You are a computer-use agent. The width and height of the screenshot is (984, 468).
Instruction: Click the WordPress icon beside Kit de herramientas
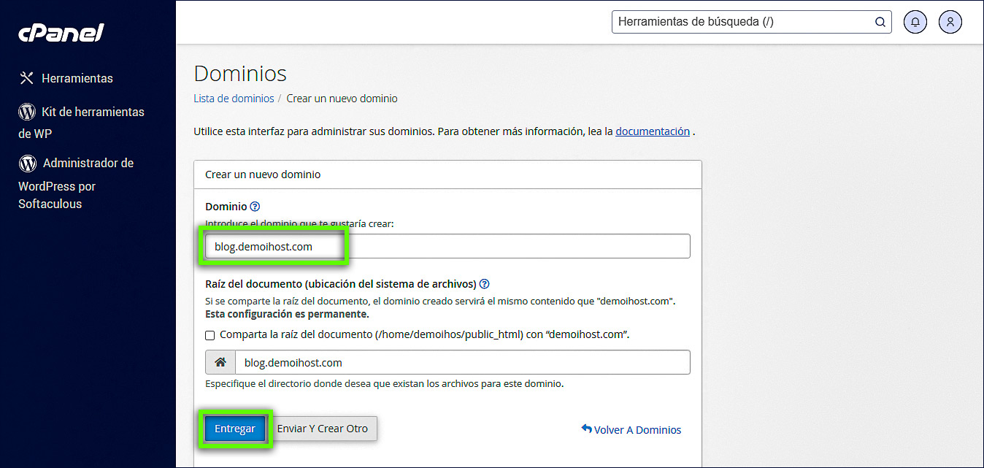click(27, 112)
